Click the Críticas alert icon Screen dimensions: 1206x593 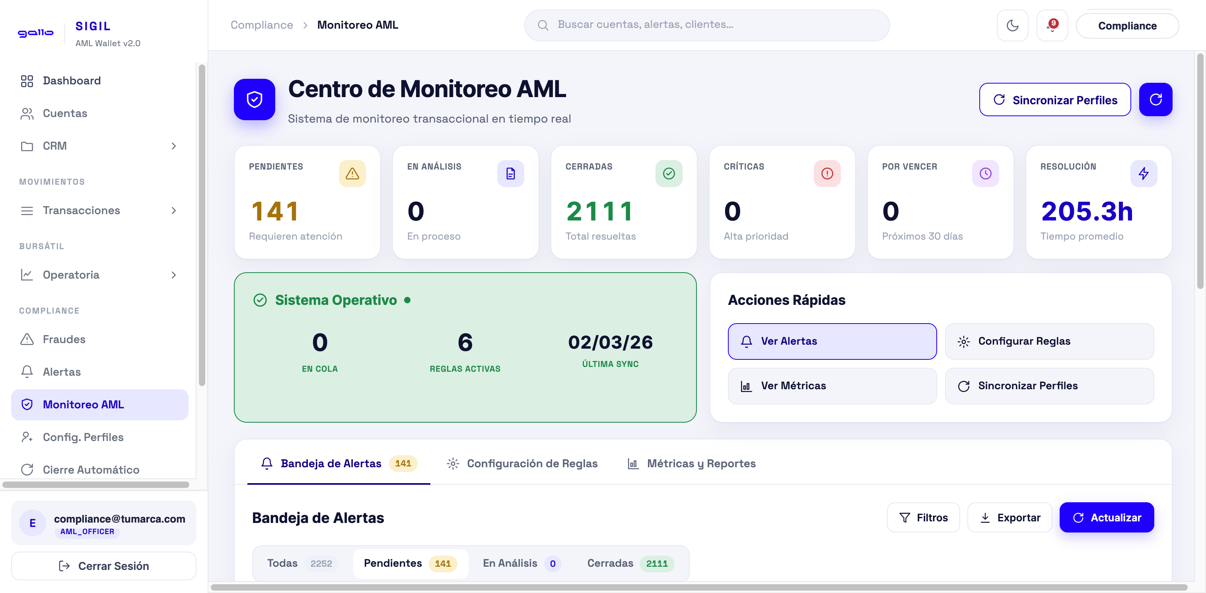pyautogui.click(x=827, y=174)
